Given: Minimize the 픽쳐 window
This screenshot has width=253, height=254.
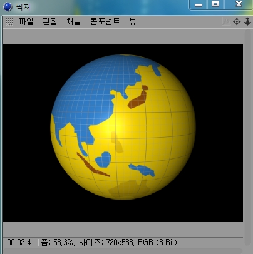Looking at the screenshot, I should [199, 4].
